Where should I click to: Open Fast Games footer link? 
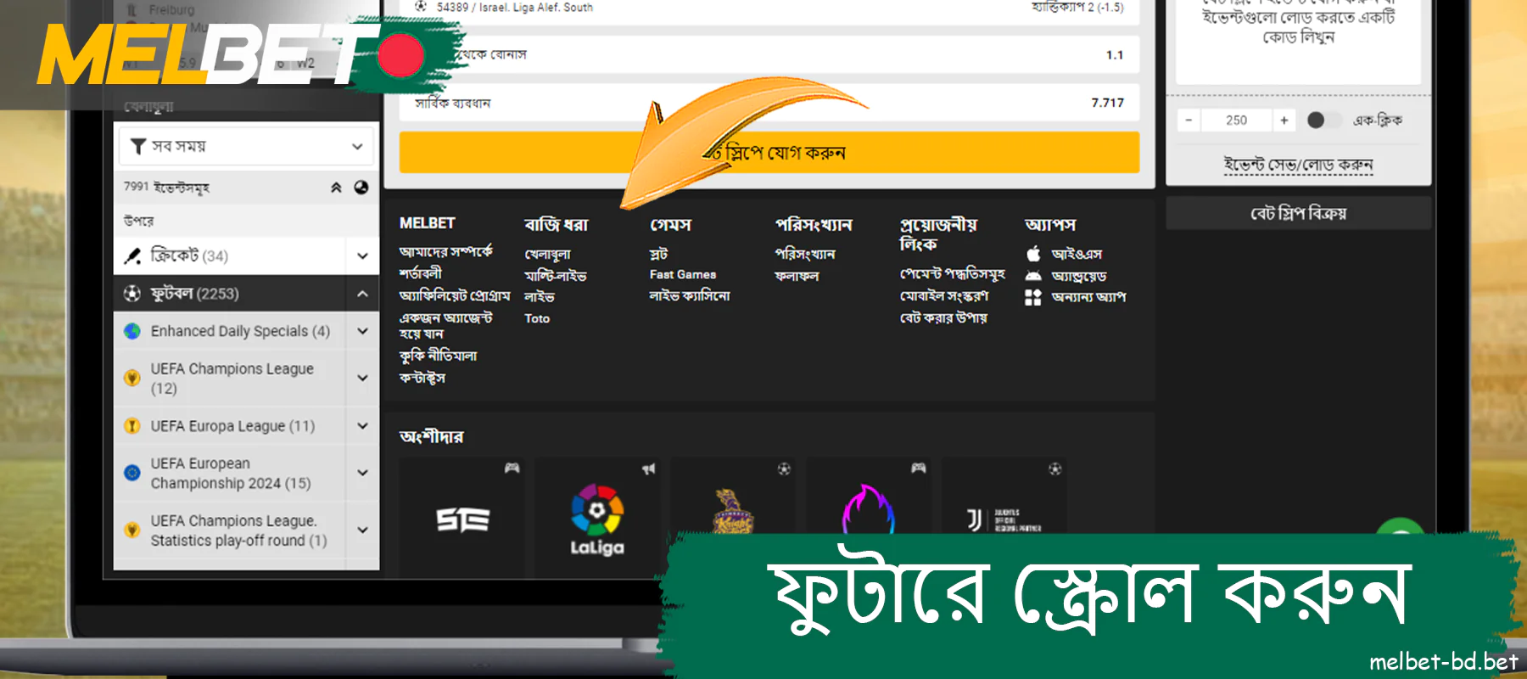coord(683,274)
